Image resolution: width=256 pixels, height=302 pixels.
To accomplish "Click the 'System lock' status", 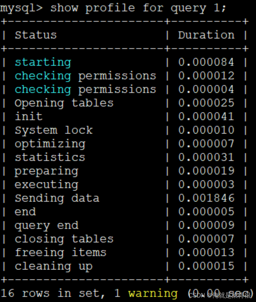I will coord(54,130).
